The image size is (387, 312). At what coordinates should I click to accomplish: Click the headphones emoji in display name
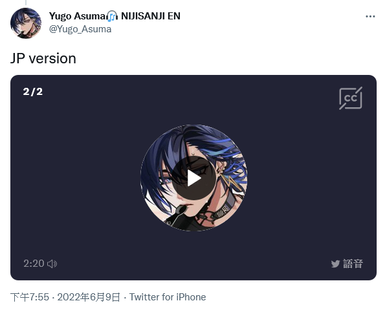[112, 16]
